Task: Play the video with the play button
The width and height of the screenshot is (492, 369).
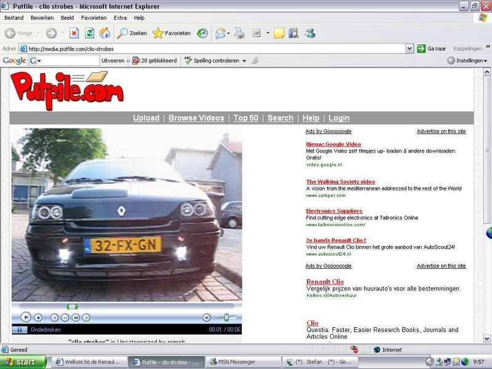Action: point(26,317)
